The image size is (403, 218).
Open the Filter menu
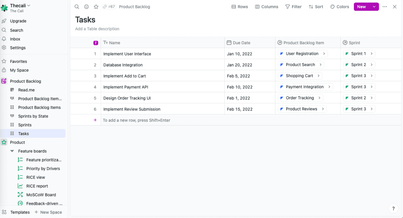pyautogui.click(x=293, y=7)
